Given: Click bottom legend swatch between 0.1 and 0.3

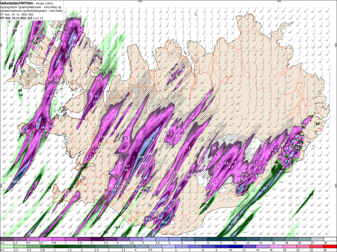Looking at the screenshot, I should (7, 247).
